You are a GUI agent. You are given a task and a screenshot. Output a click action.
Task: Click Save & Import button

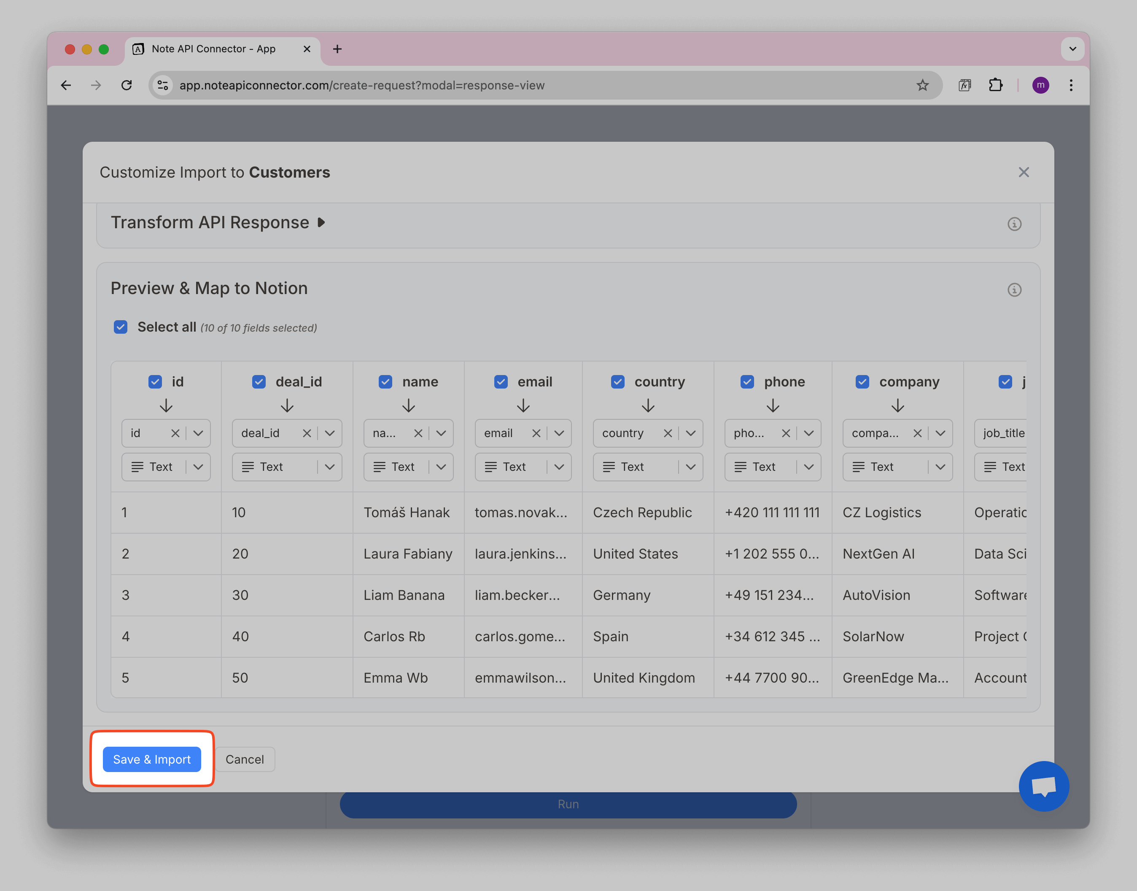152,759
